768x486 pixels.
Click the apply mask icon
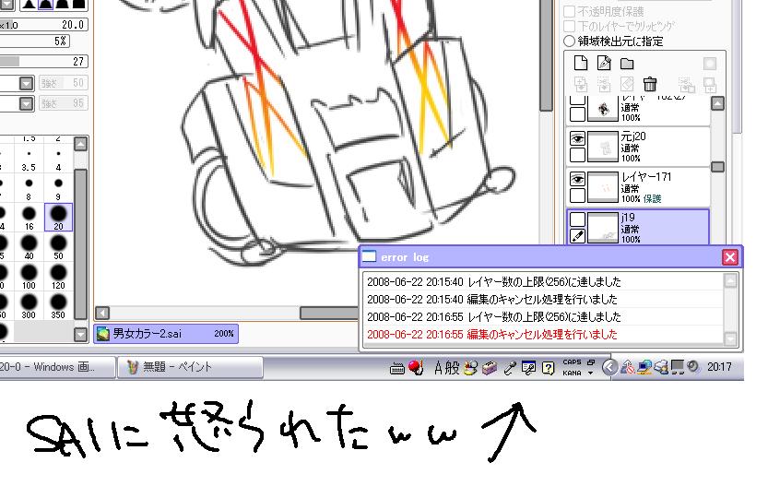click(687, 85)
